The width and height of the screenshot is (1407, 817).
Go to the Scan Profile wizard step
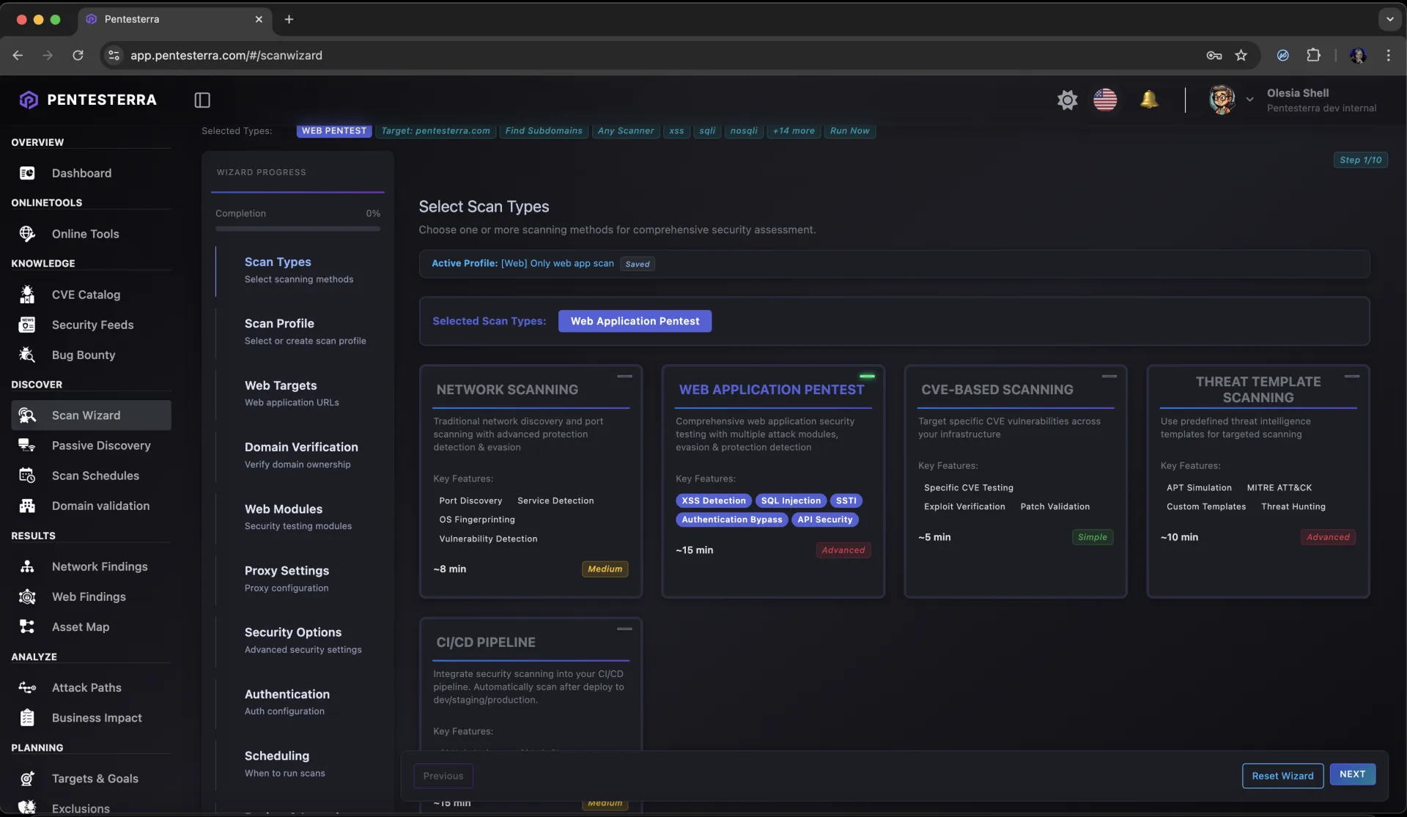(x=279, y=324)
